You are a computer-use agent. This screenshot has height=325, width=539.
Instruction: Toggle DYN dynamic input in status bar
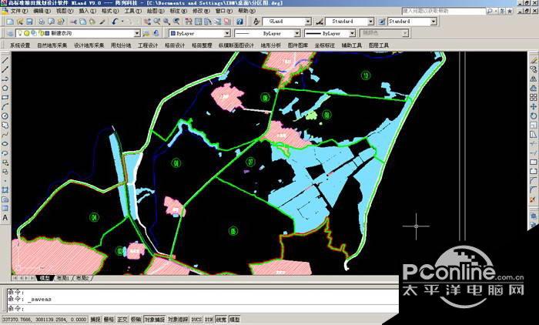click(209, 320)
